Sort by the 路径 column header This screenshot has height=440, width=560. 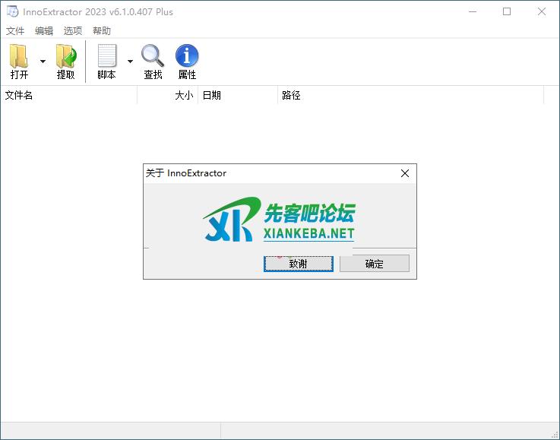pyautogui.click(x=410, y=96)
